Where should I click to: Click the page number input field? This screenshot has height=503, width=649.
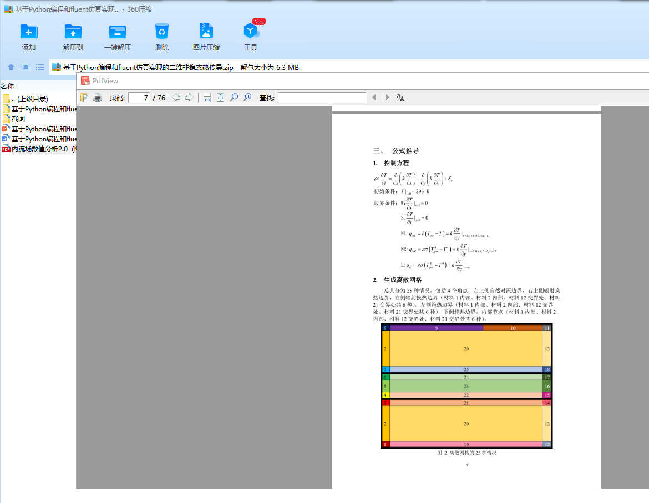139,98
